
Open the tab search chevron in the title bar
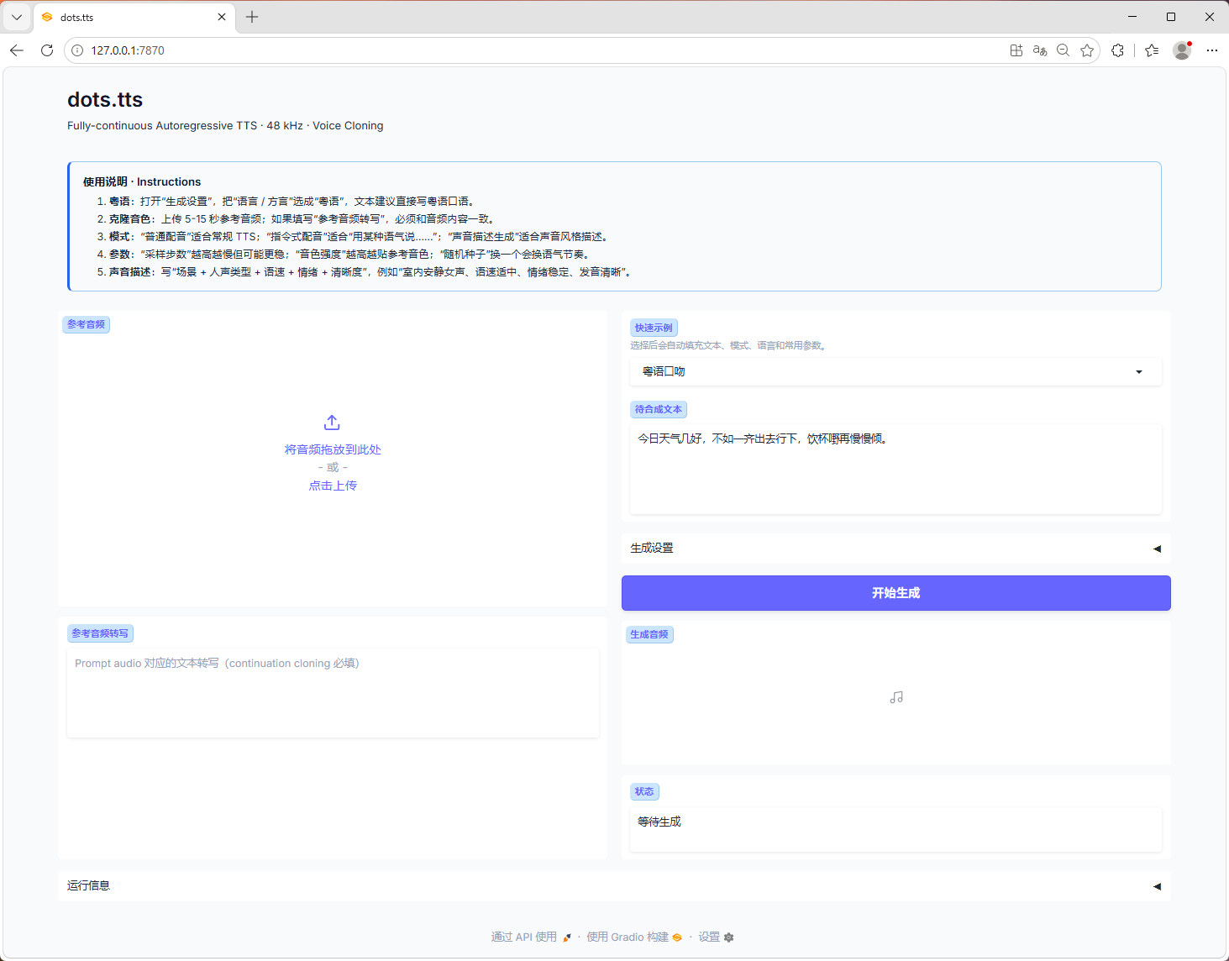pos(17,17)
